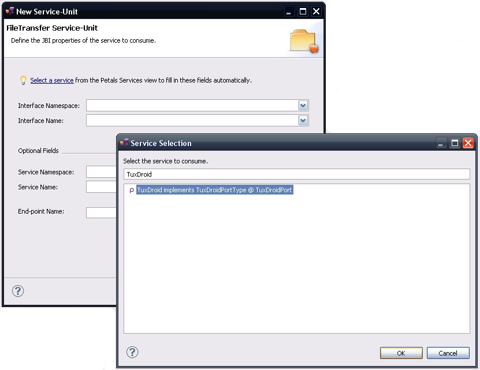Expand the Interface Name dropdown arrow
This screenshot has width=480, height=370.
(x=303, y=121)
